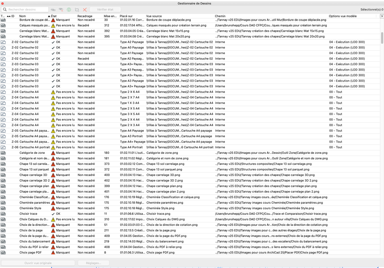Click the red warning icon of Chape carrelage 3D 2

pyautogui.click(x=53, y=181)
